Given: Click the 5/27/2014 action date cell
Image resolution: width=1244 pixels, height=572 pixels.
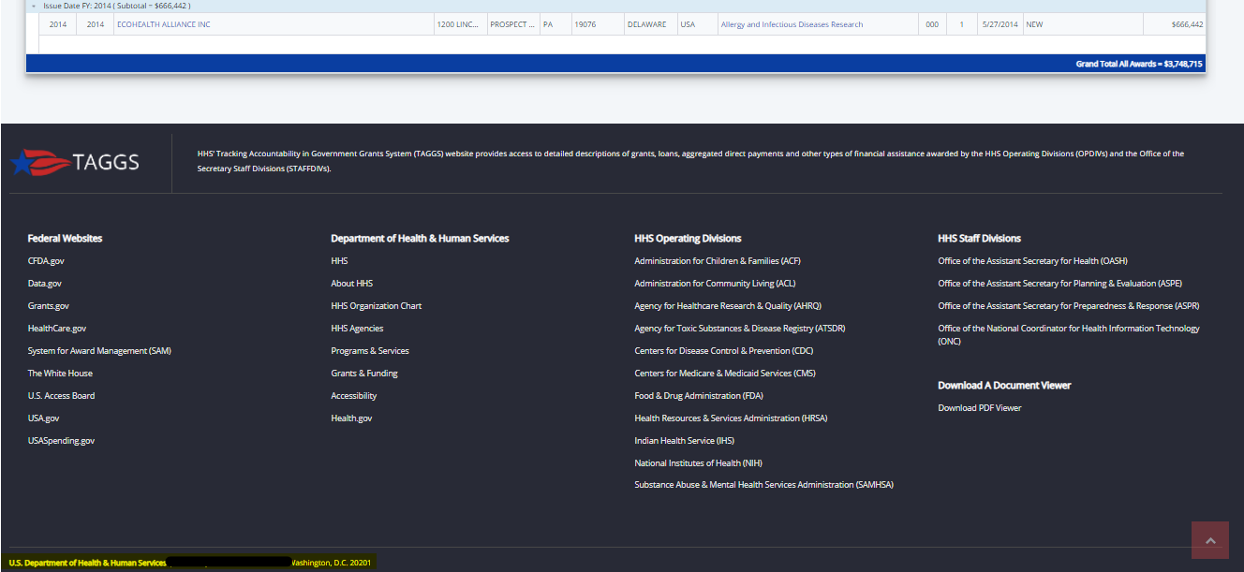Looking at the screenshot, I should [999, 24].
